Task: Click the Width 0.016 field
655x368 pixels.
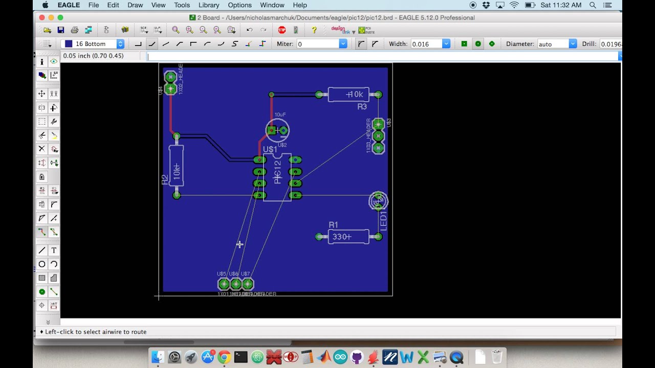Action: tap(426, 44)
